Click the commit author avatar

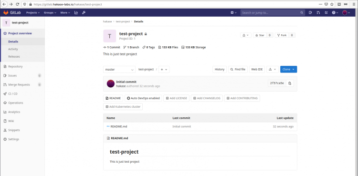[x=111, y=84]
